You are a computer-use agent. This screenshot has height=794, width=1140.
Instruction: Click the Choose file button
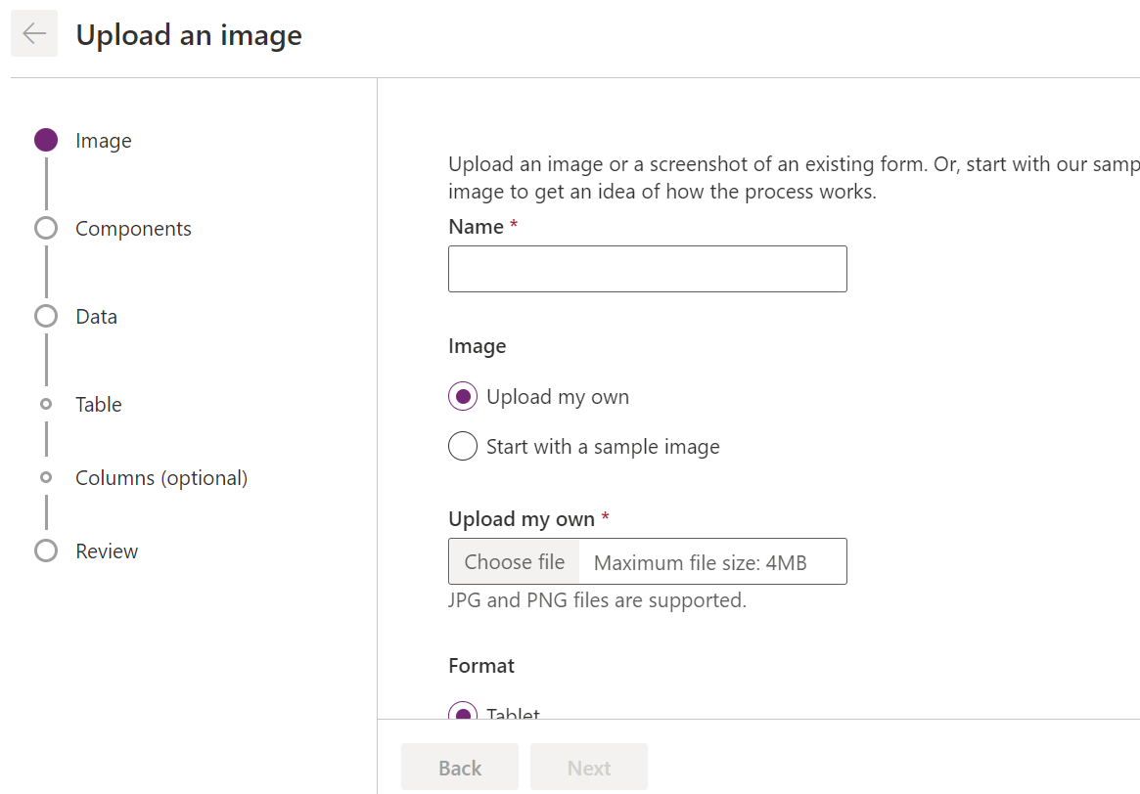click(513, 561)
